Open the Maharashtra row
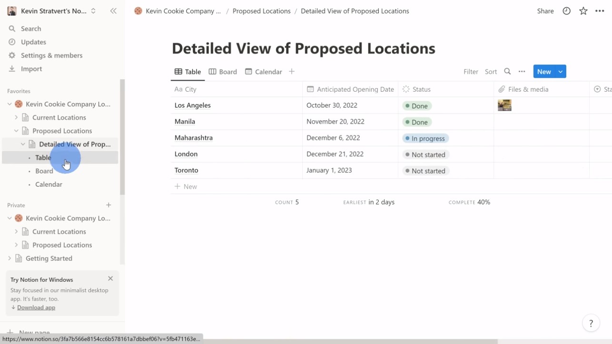 point(193,138)
